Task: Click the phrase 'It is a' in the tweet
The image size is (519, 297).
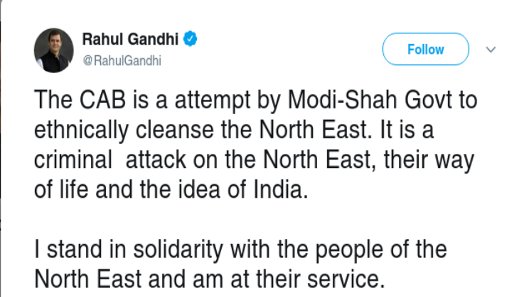Action: click(x=407, y=129)
